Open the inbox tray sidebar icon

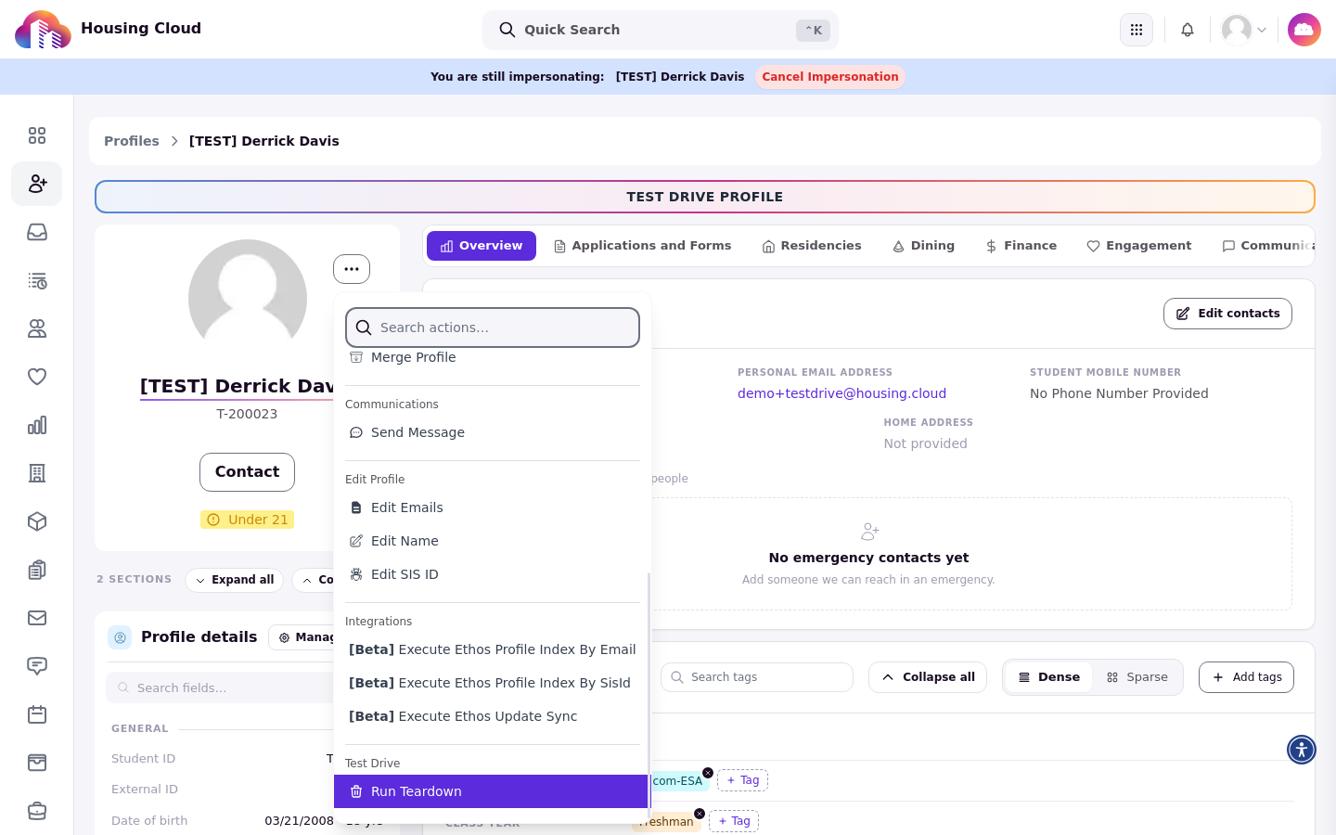(x=37, y=232)
